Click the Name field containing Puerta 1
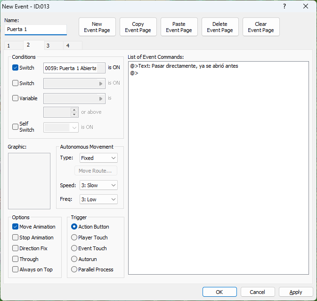Viewport: 317px width, 301px height. 36,30
